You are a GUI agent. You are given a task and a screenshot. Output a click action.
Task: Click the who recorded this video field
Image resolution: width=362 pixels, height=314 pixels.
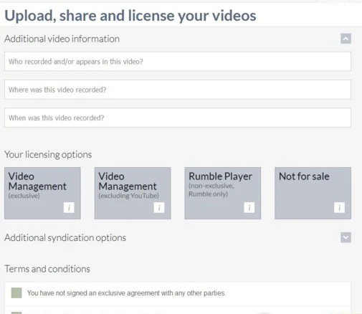tap(178, 62)
